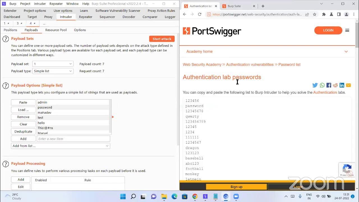Open Chrome side panel icon
The height and width of the screenshot is (202, 359).
(x=339, y=14)
